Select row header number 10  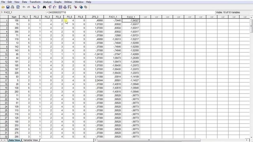click(x=4, y=54)
